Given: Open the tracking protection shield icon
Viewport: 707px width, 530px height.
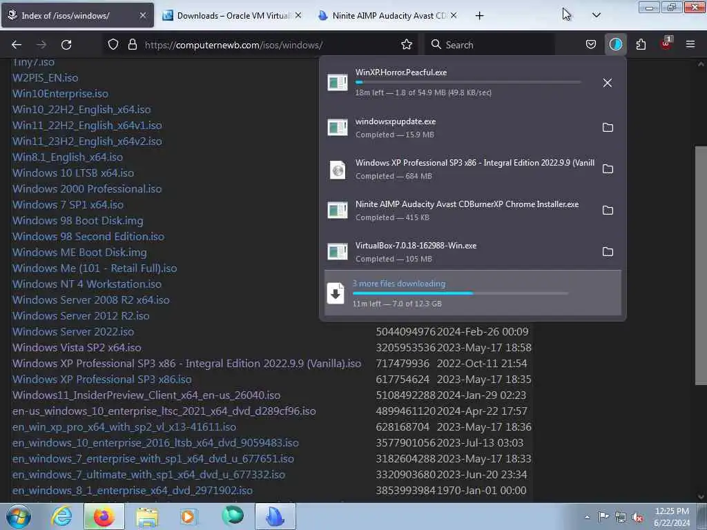Looking at the screenshot, I should tap(113, 44).
